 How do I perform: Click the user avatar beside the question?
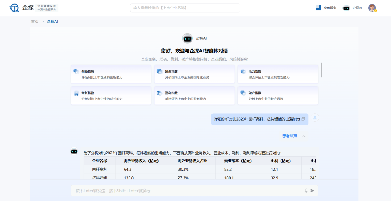coord(315,117)
